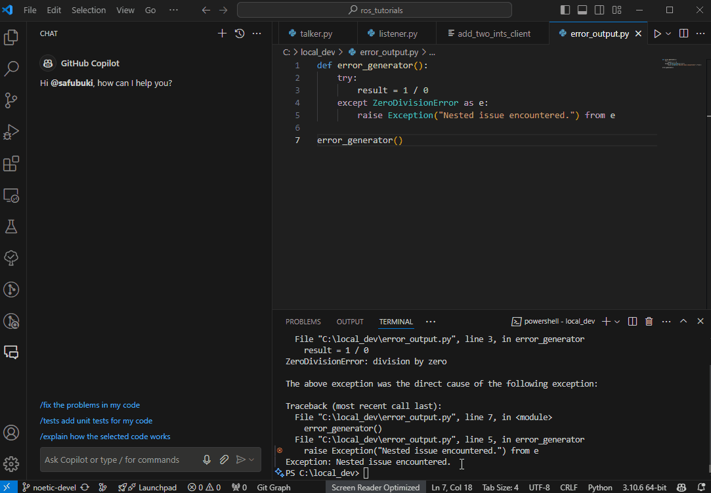Open Copilot status icon in status bar
Image resolution: width=711 pixels, height=493 pixels.
[681, 487]
